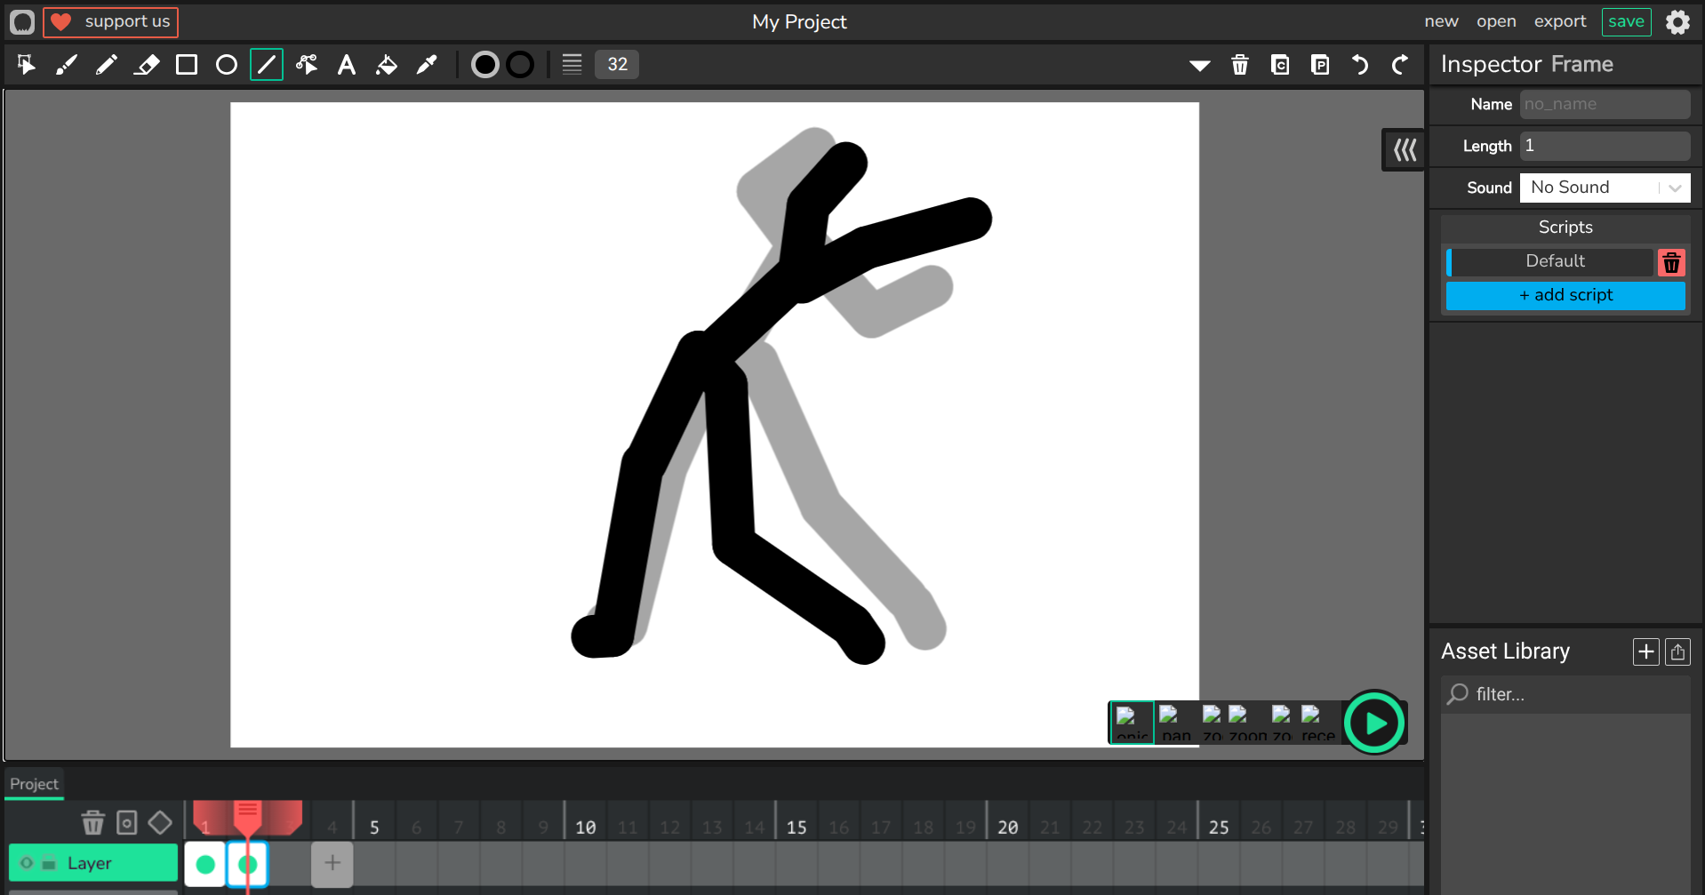Click the add script button
The height and width of the screenshot is (895, 1705).
click(x=1565, y=295)
